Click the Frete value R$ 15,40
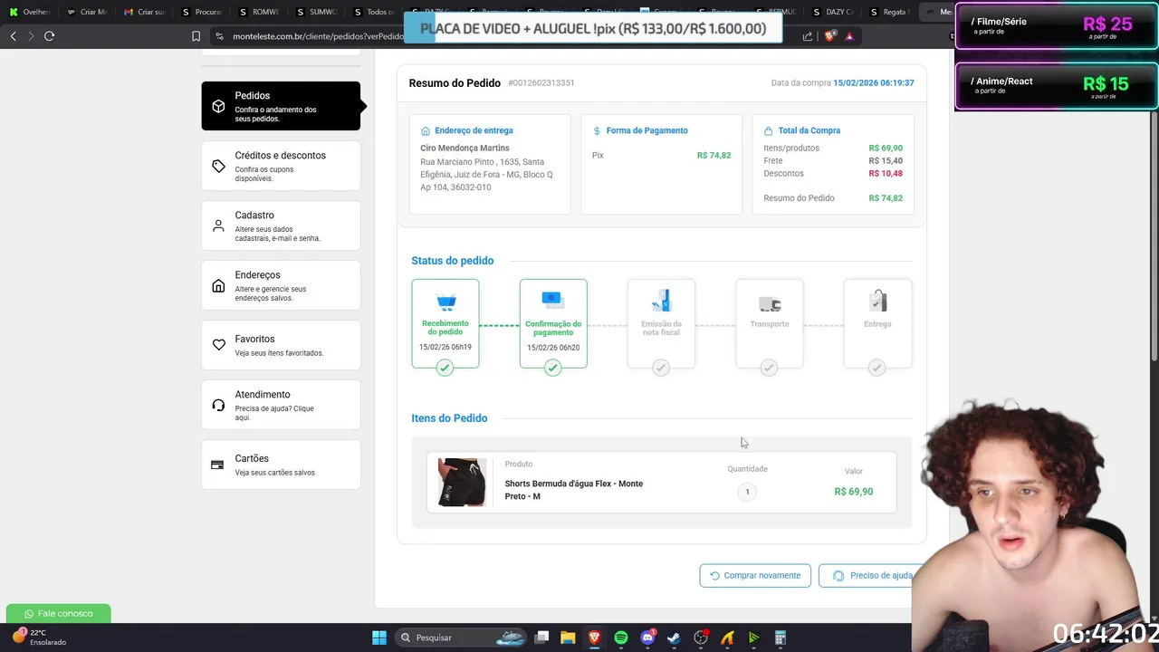This screenshot has width=1159, height=652. coord(886,161)
